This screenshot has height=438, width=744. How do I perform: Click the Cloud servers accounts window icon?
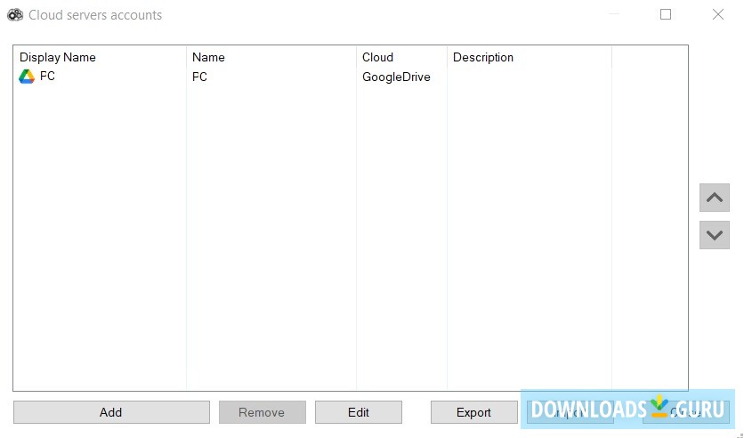tap(15, 15)
